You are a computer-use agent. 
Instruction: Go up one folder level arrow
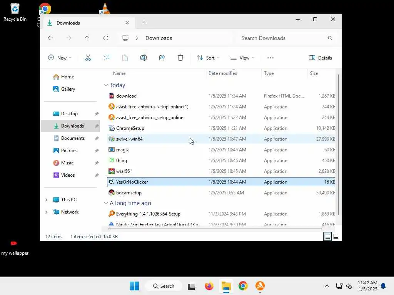click(87, 38)
